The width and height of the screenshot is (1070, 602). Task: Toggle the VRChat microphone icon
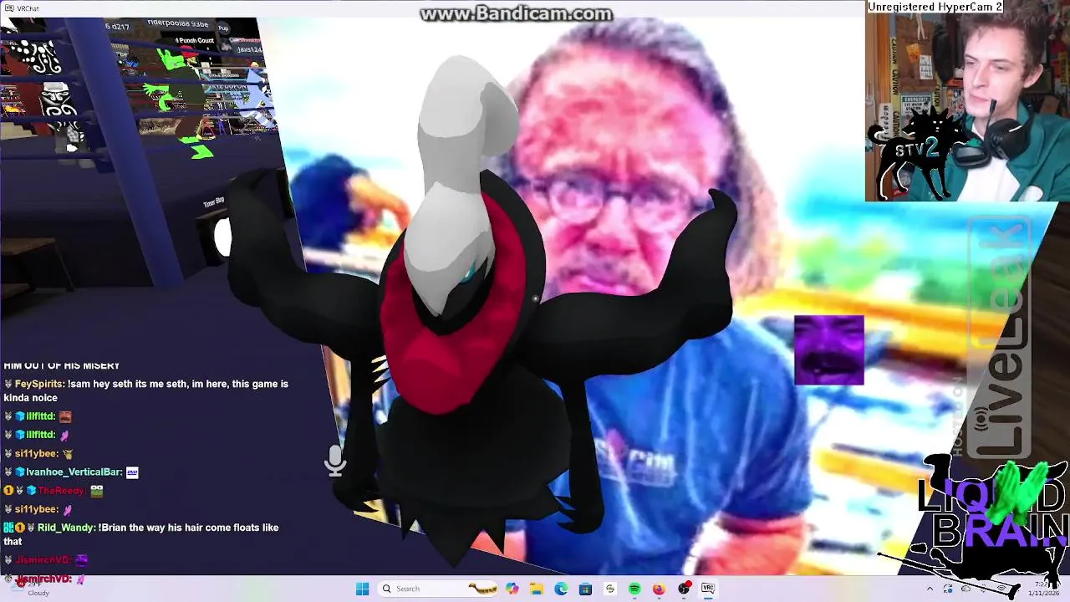(x=335, y=461)
